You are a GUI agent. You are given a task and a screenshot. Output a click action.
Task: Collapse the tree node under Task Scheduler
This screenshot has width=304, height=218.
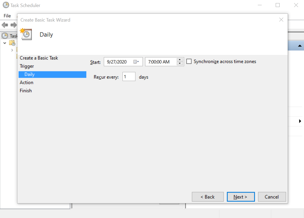point(5,43)
